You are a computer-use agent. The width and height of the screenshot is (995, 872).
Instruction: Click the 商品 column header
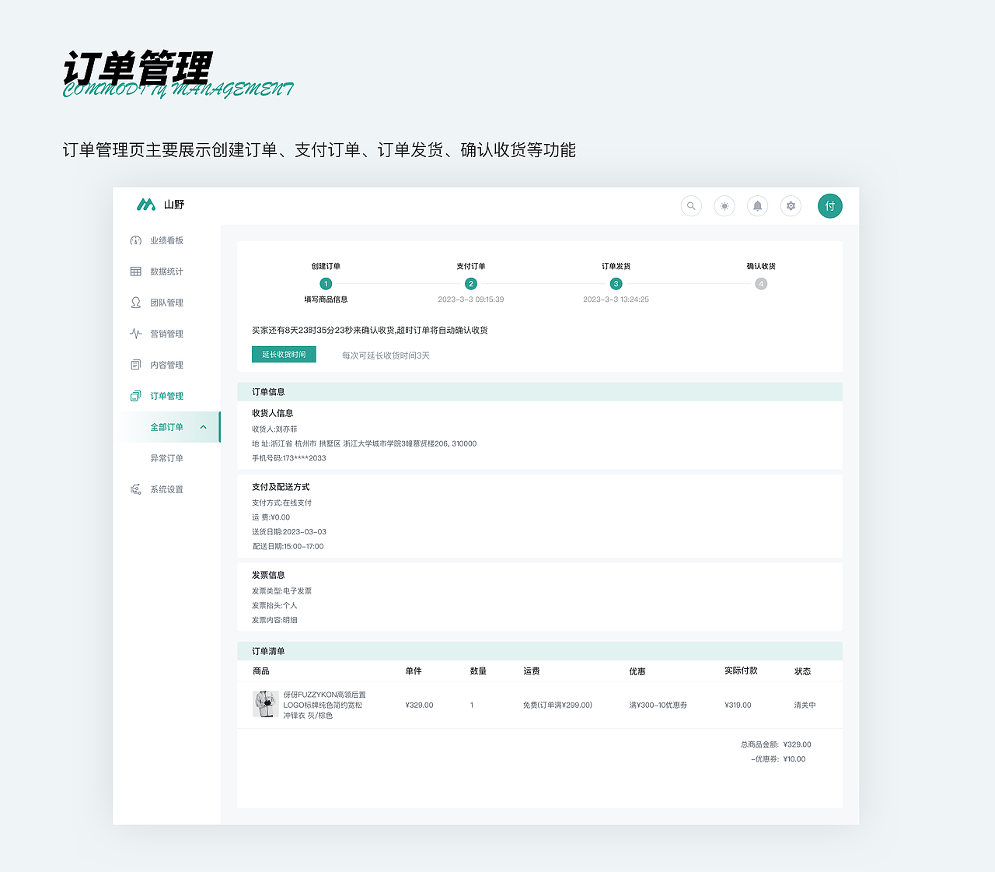(261, 671)
